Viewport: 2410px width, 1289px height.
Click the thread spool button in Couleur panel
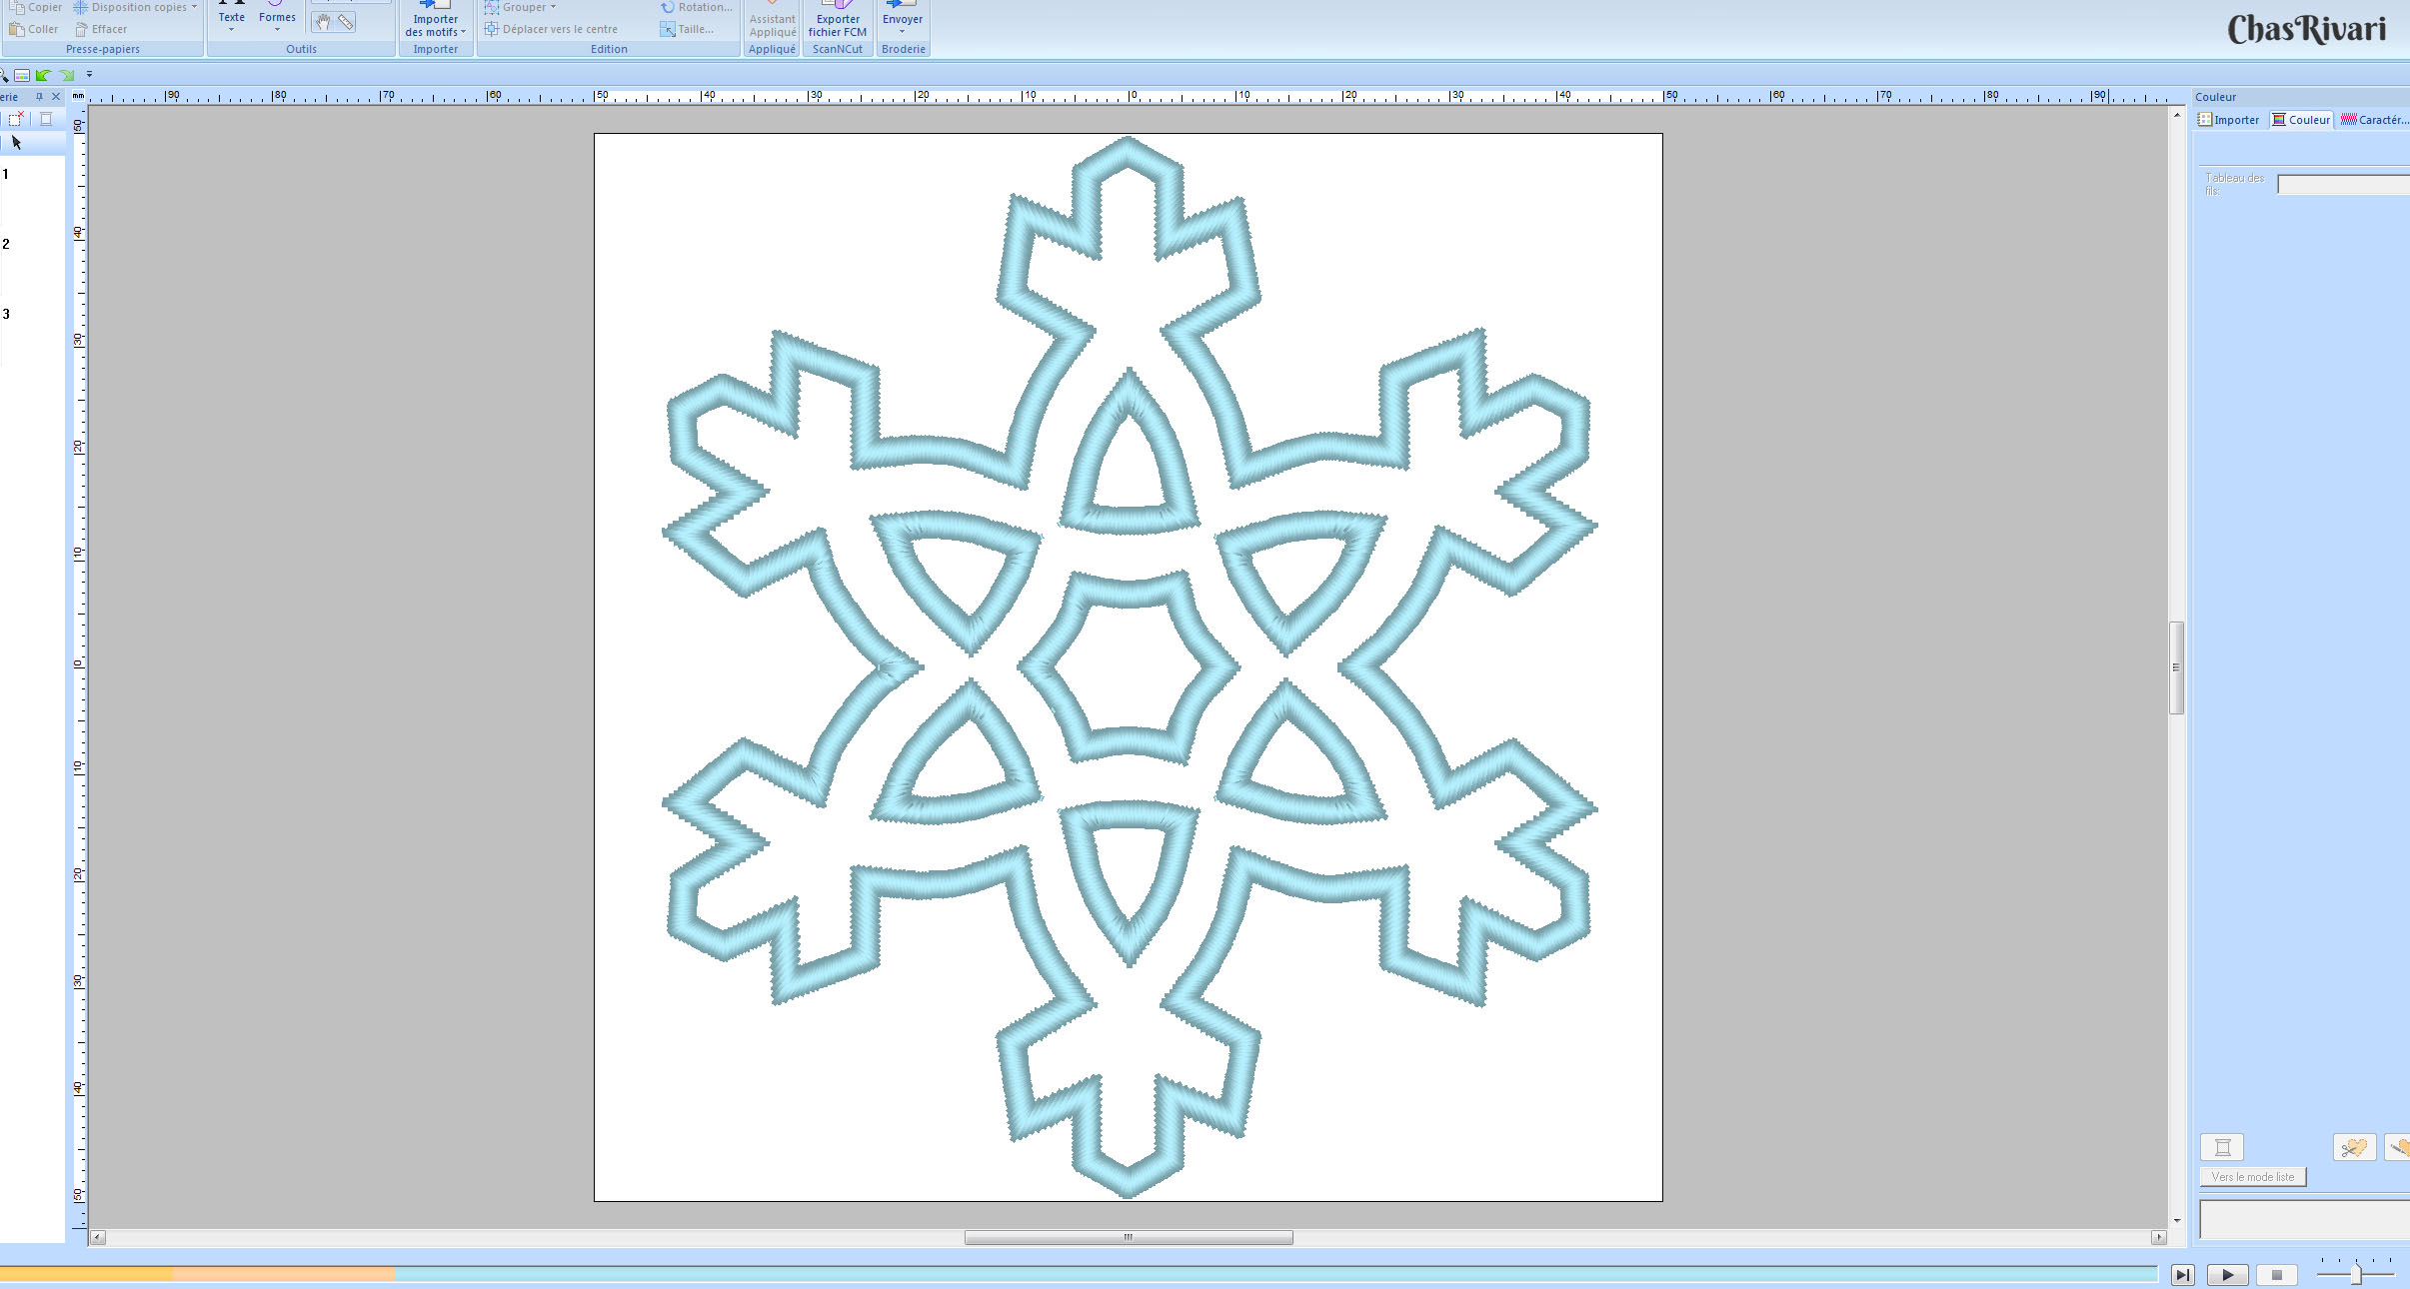pos(2222,1147)
